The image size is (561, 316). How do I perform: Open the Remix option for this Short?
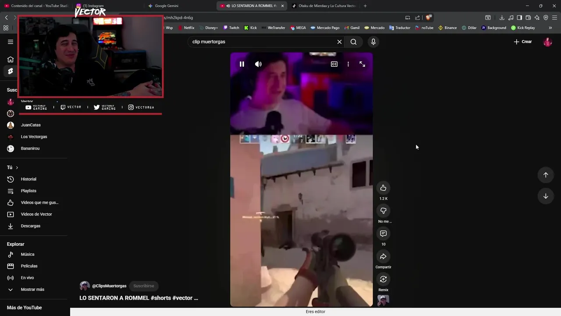point(383,279)
